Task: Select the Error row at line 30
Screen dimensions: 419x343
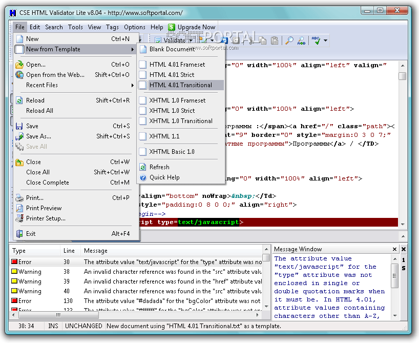Action: 136,262
